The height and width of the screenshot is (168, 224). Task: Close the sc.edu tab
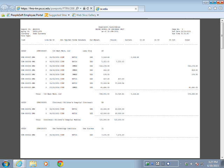136,9
